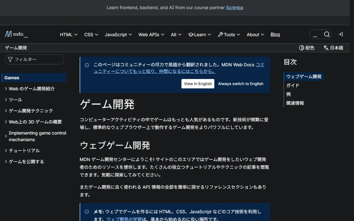The image size is (354, 221).
Task: Jump to ウェブゲーム開発 in table of contents
Action: pos(304,77)
